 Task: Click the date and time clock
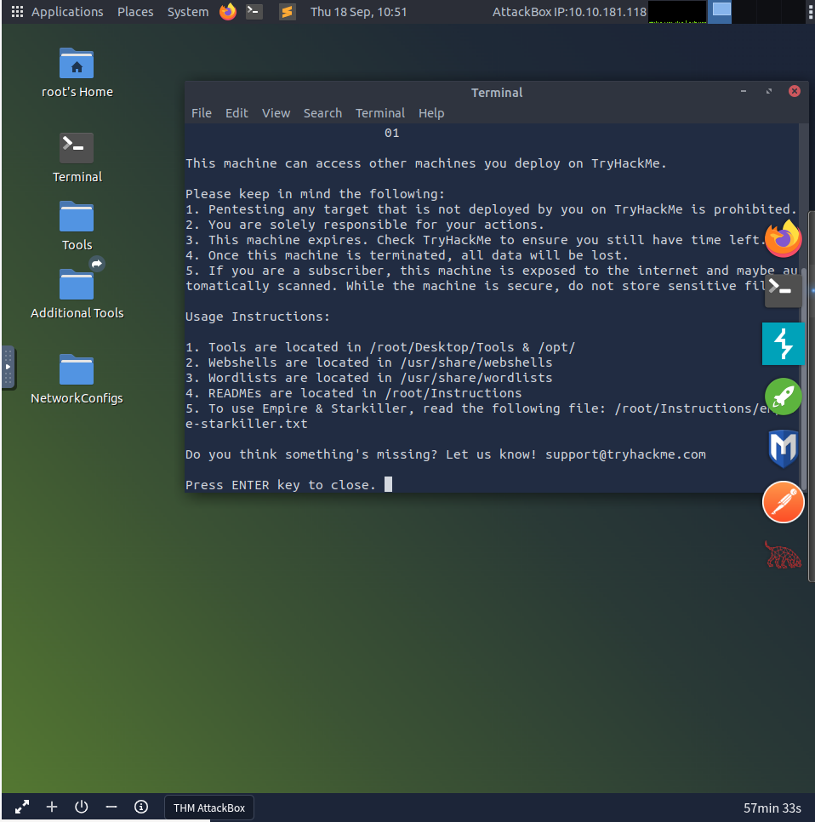[x=358, y=12]
